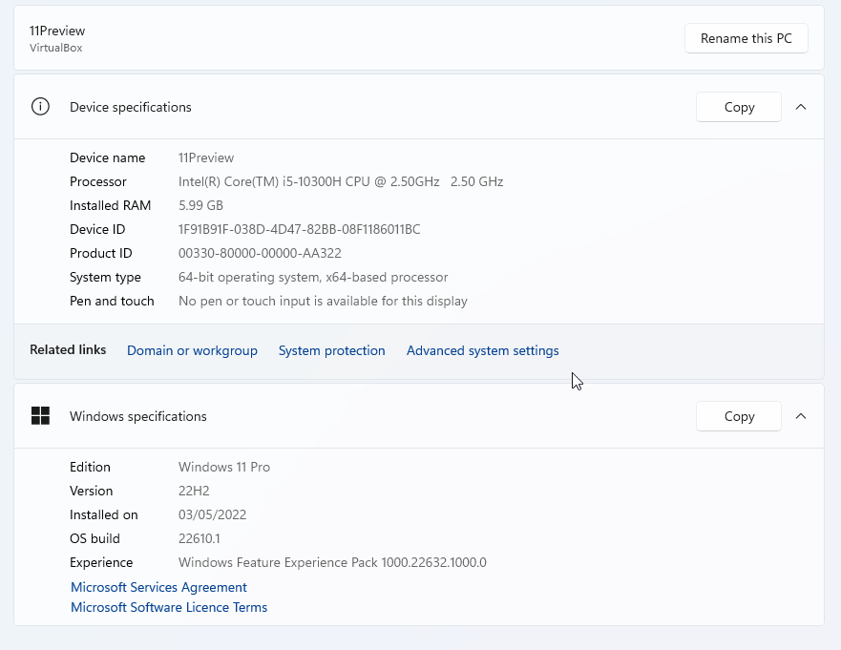Click the Installed RAM label

point(110,205)
